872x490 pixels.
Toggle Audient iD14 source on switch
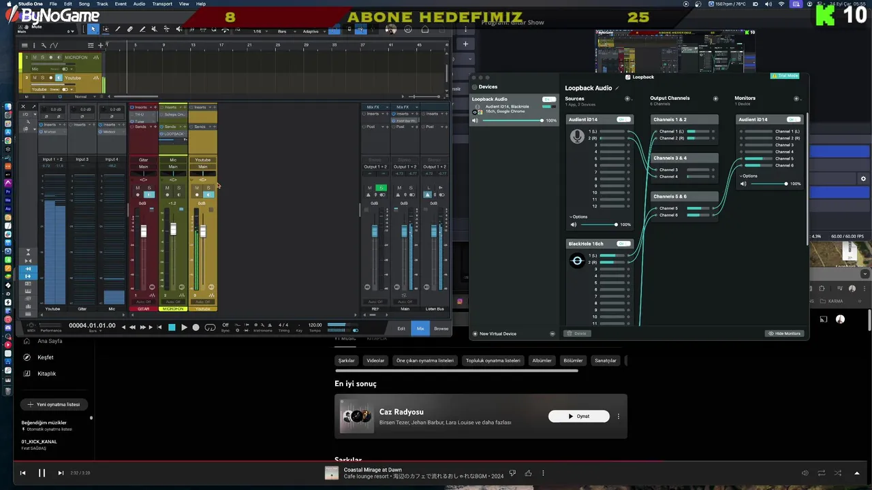pos(623,120)
